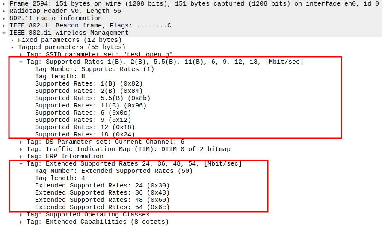Expand the ERP Information tag
The width and height of the screenshot is (382, 228).
21,156
